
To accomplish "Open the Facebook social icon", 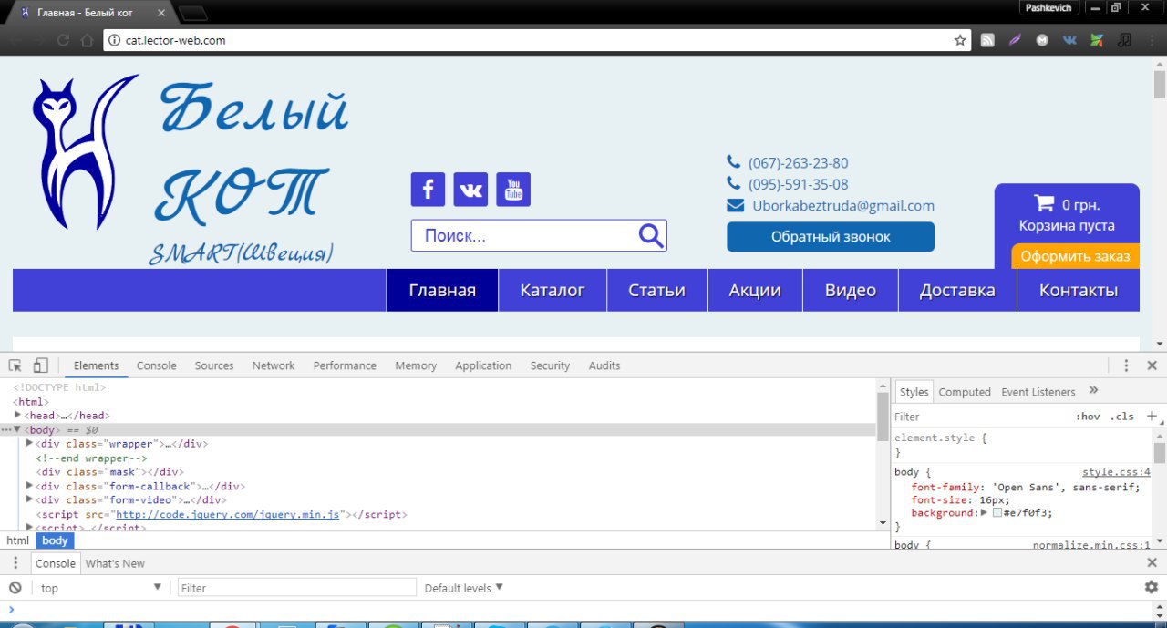I will (428, 190).
